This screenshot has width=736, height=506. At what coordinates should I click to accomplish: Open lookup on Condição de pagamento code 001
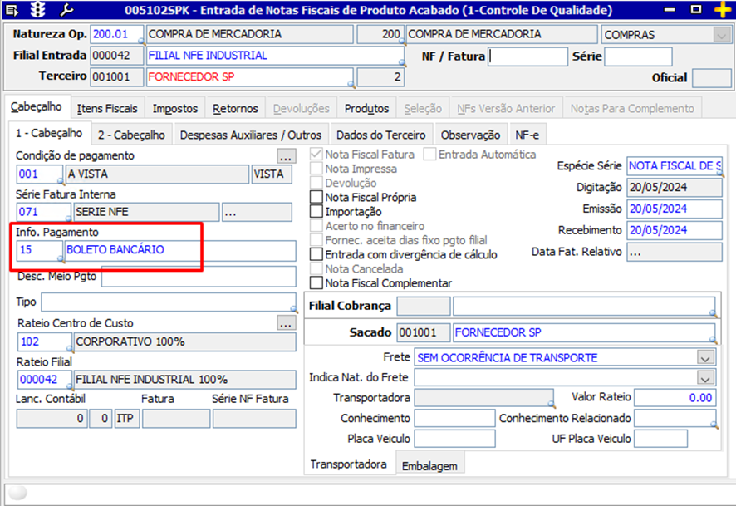coord(60,181)
